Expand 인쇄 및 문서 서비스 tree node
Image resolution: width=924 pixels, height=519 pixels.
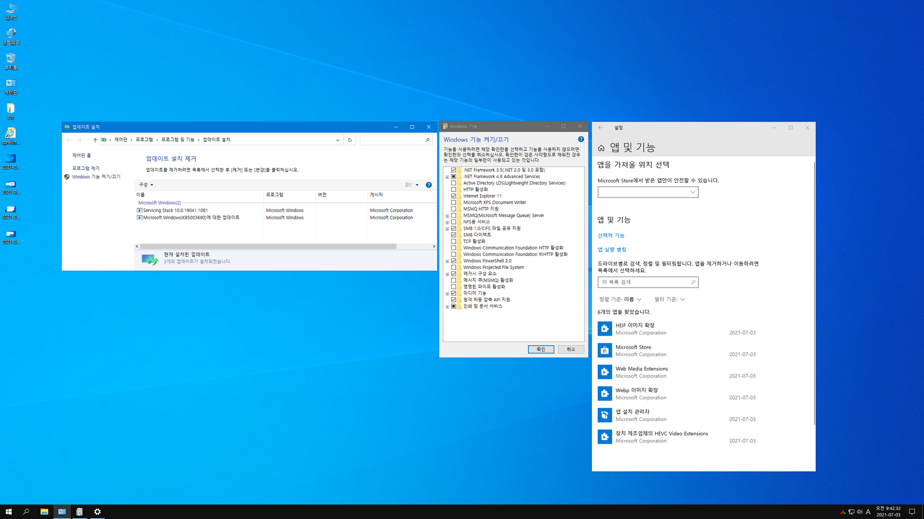[448, 306]
